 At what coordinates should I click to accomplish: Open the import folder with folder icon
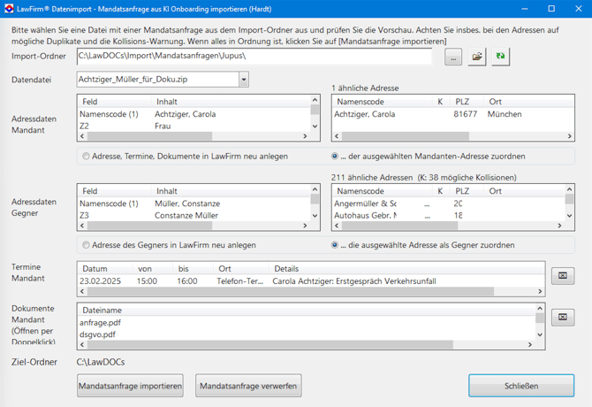tap(477, 57)
